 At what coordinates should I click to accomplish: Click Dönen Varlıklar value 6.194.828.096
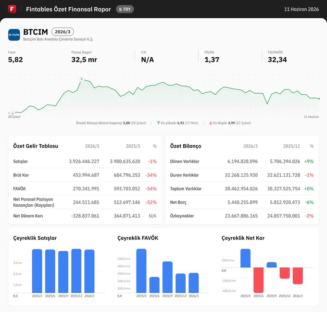[x=242, y=162]
